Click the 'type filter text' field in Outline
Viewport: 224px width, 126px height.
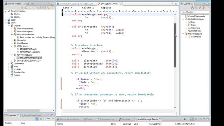195,12
